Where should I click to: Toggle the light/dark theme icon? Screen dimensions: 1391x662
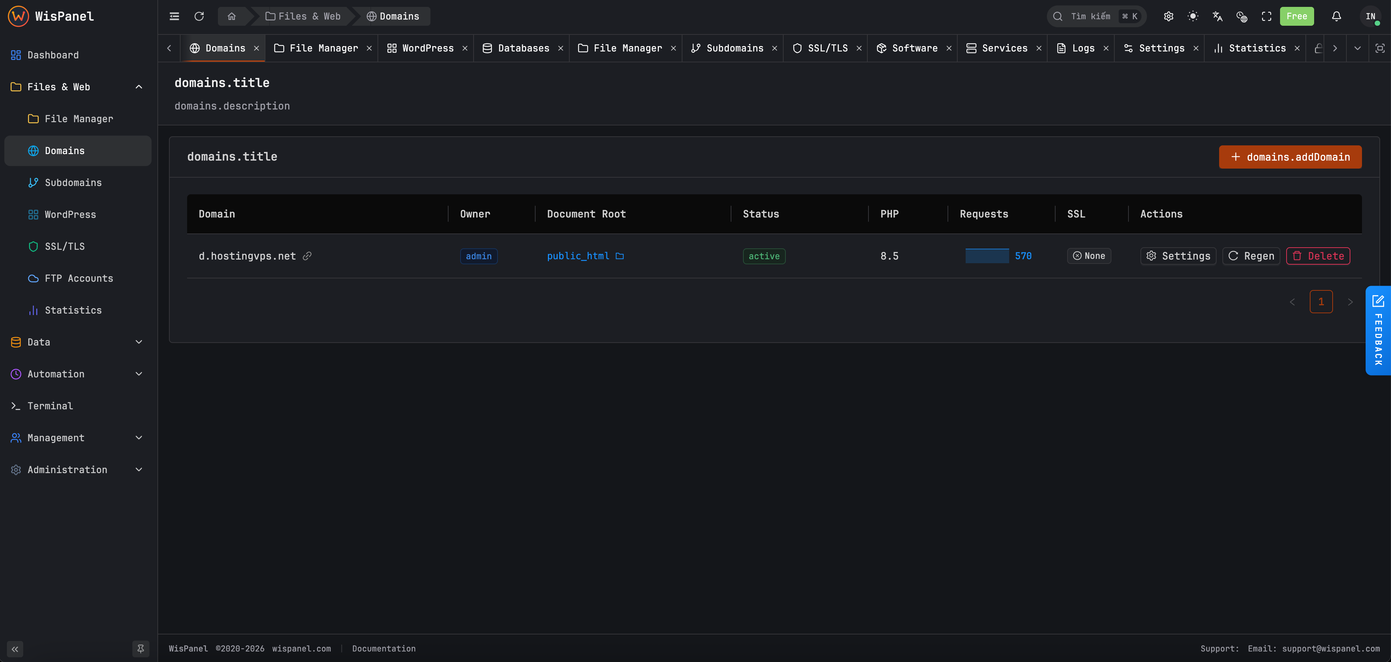click(1193, 16)
